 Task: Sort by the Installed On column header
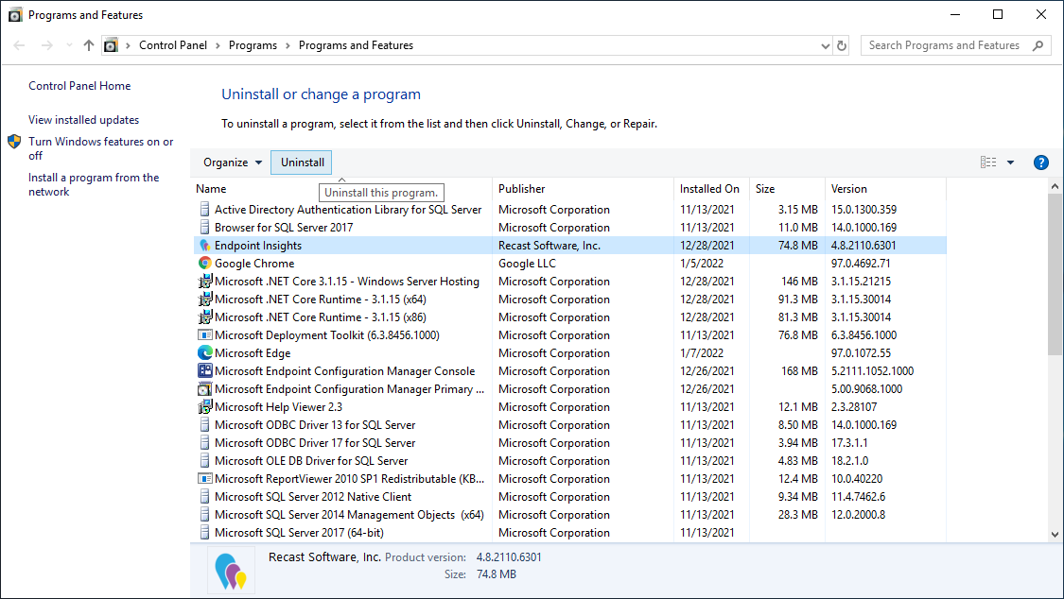(711, 189)
